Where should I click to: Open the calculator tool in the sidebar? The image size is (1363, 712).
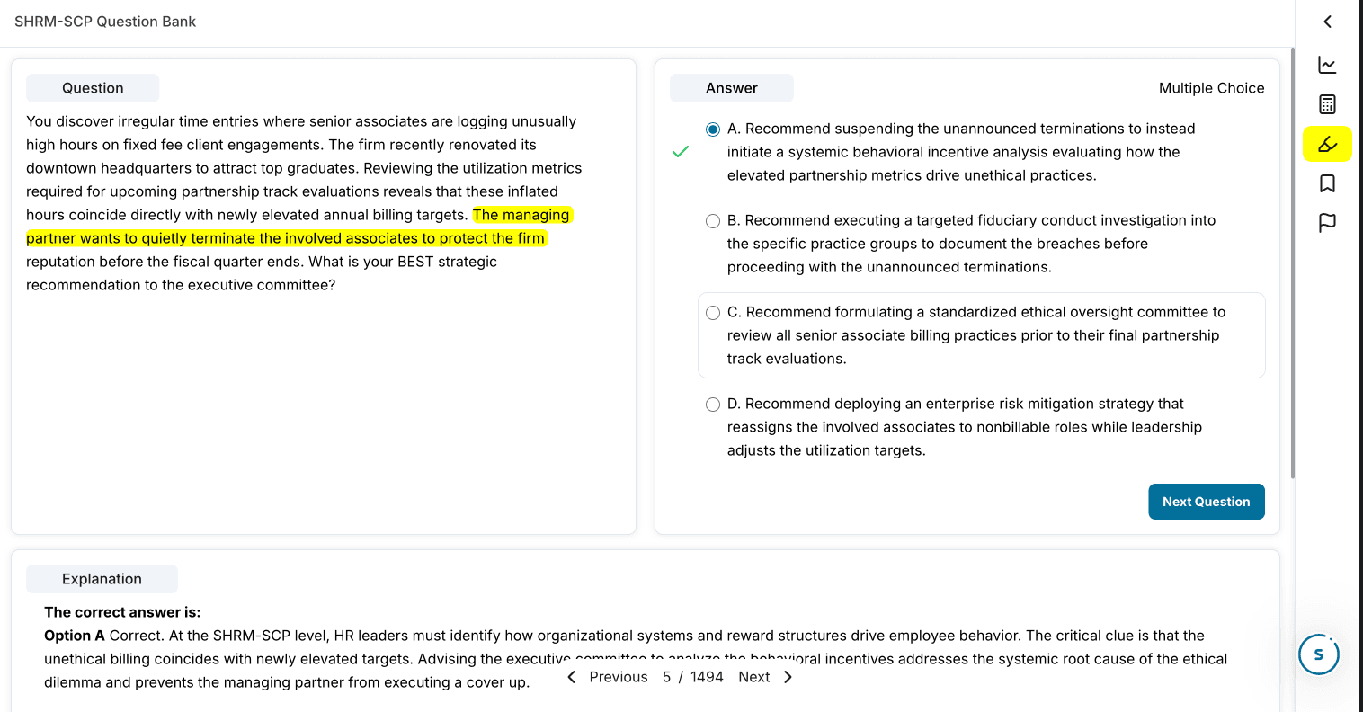click(x=1327, y=104)
